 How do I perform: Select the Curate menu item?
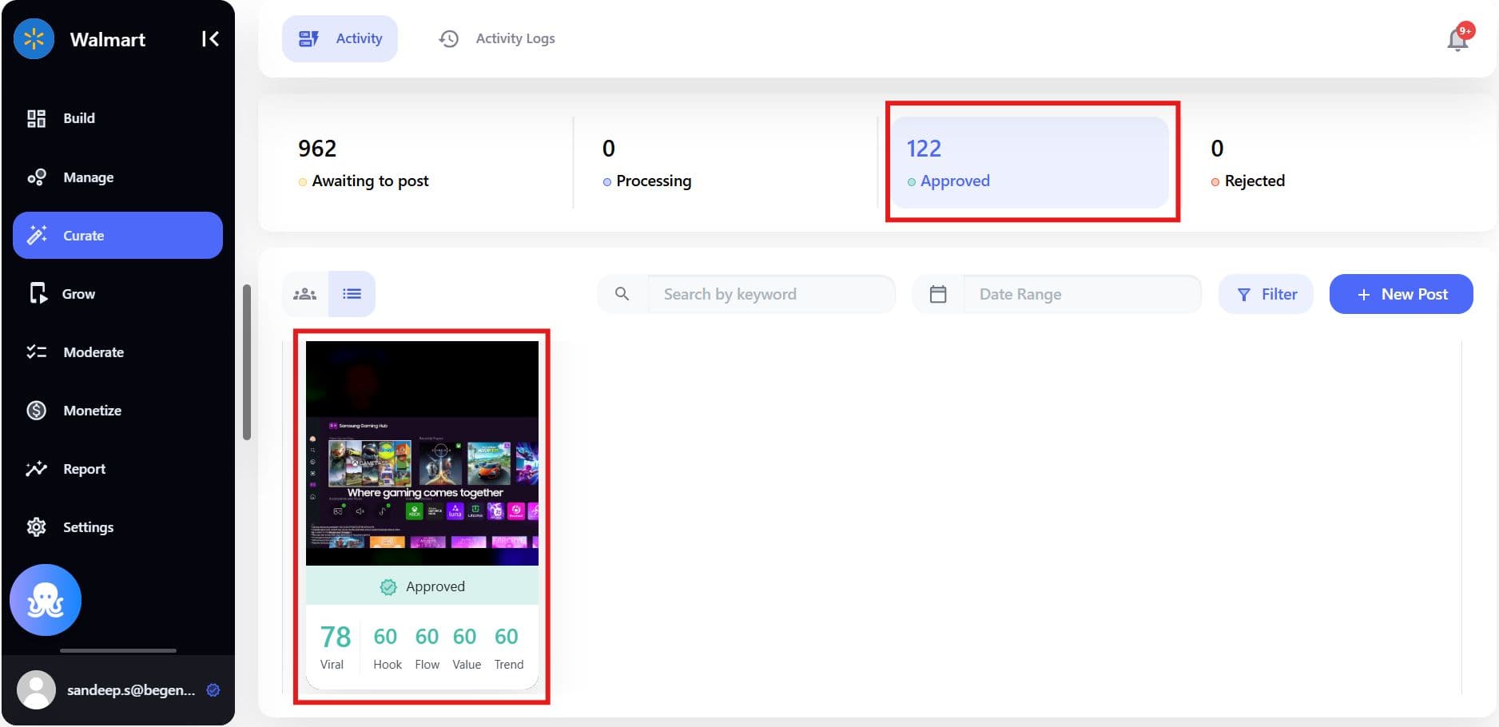point(117,235)
